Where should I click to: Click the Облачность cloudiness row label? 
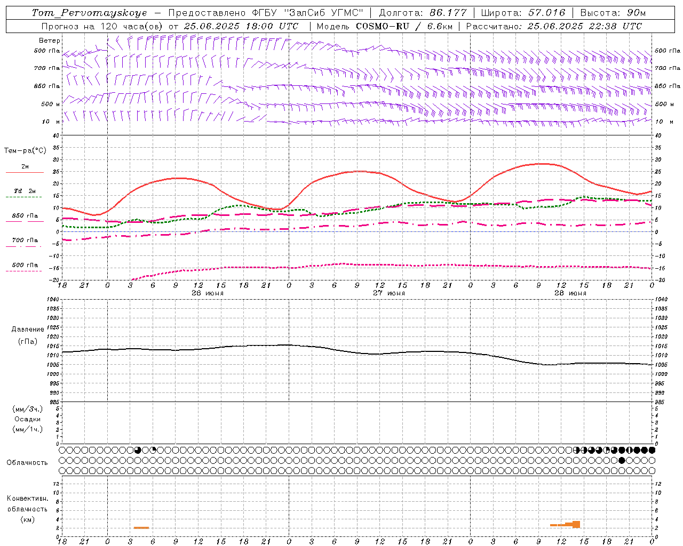coord(27,463)
